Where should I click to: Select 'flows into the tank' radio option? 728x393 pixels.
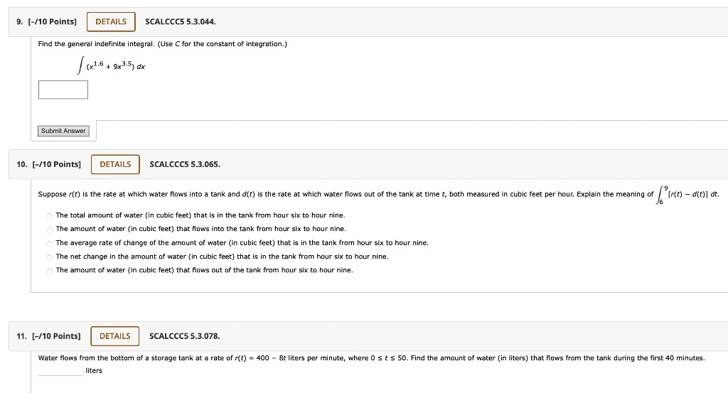[x=49, y=230]
